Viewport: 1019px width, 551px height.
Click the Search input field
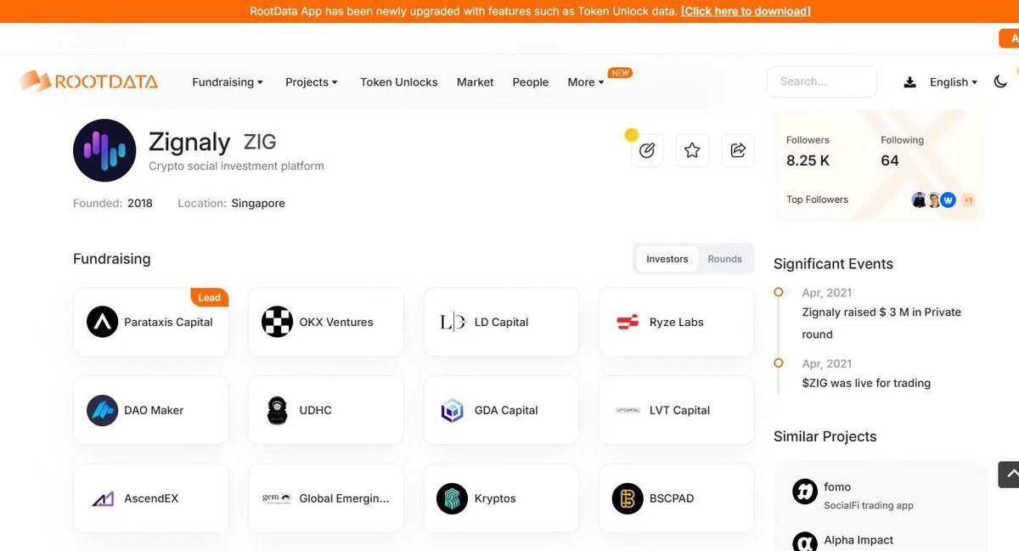tap(822, 82)
